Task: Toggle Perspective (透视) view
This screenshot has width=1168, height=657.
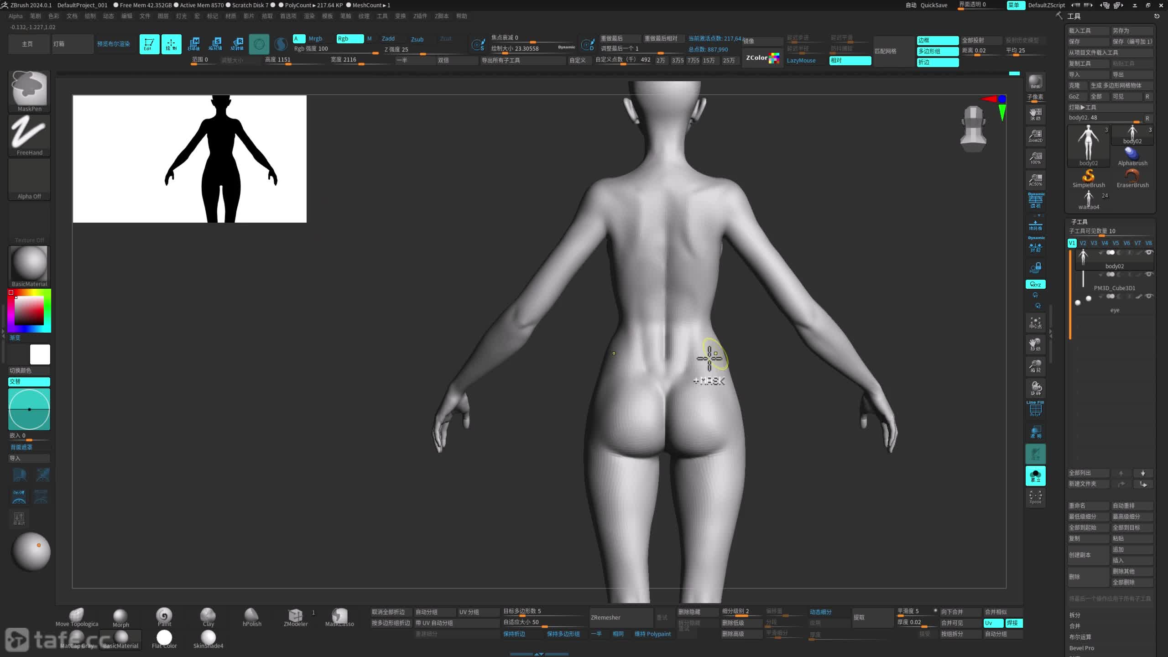Action: 1035,201
